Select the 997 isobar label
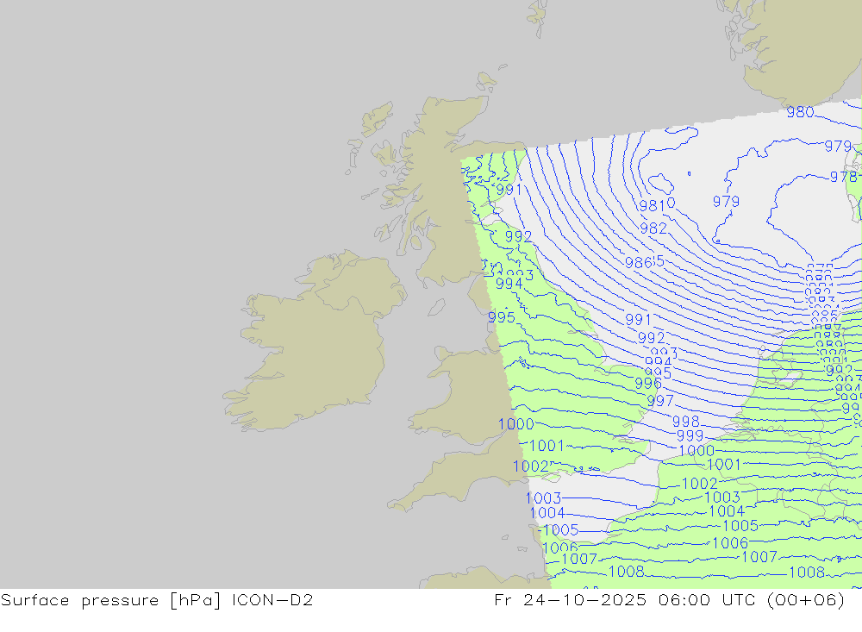 tap(660, 401)
